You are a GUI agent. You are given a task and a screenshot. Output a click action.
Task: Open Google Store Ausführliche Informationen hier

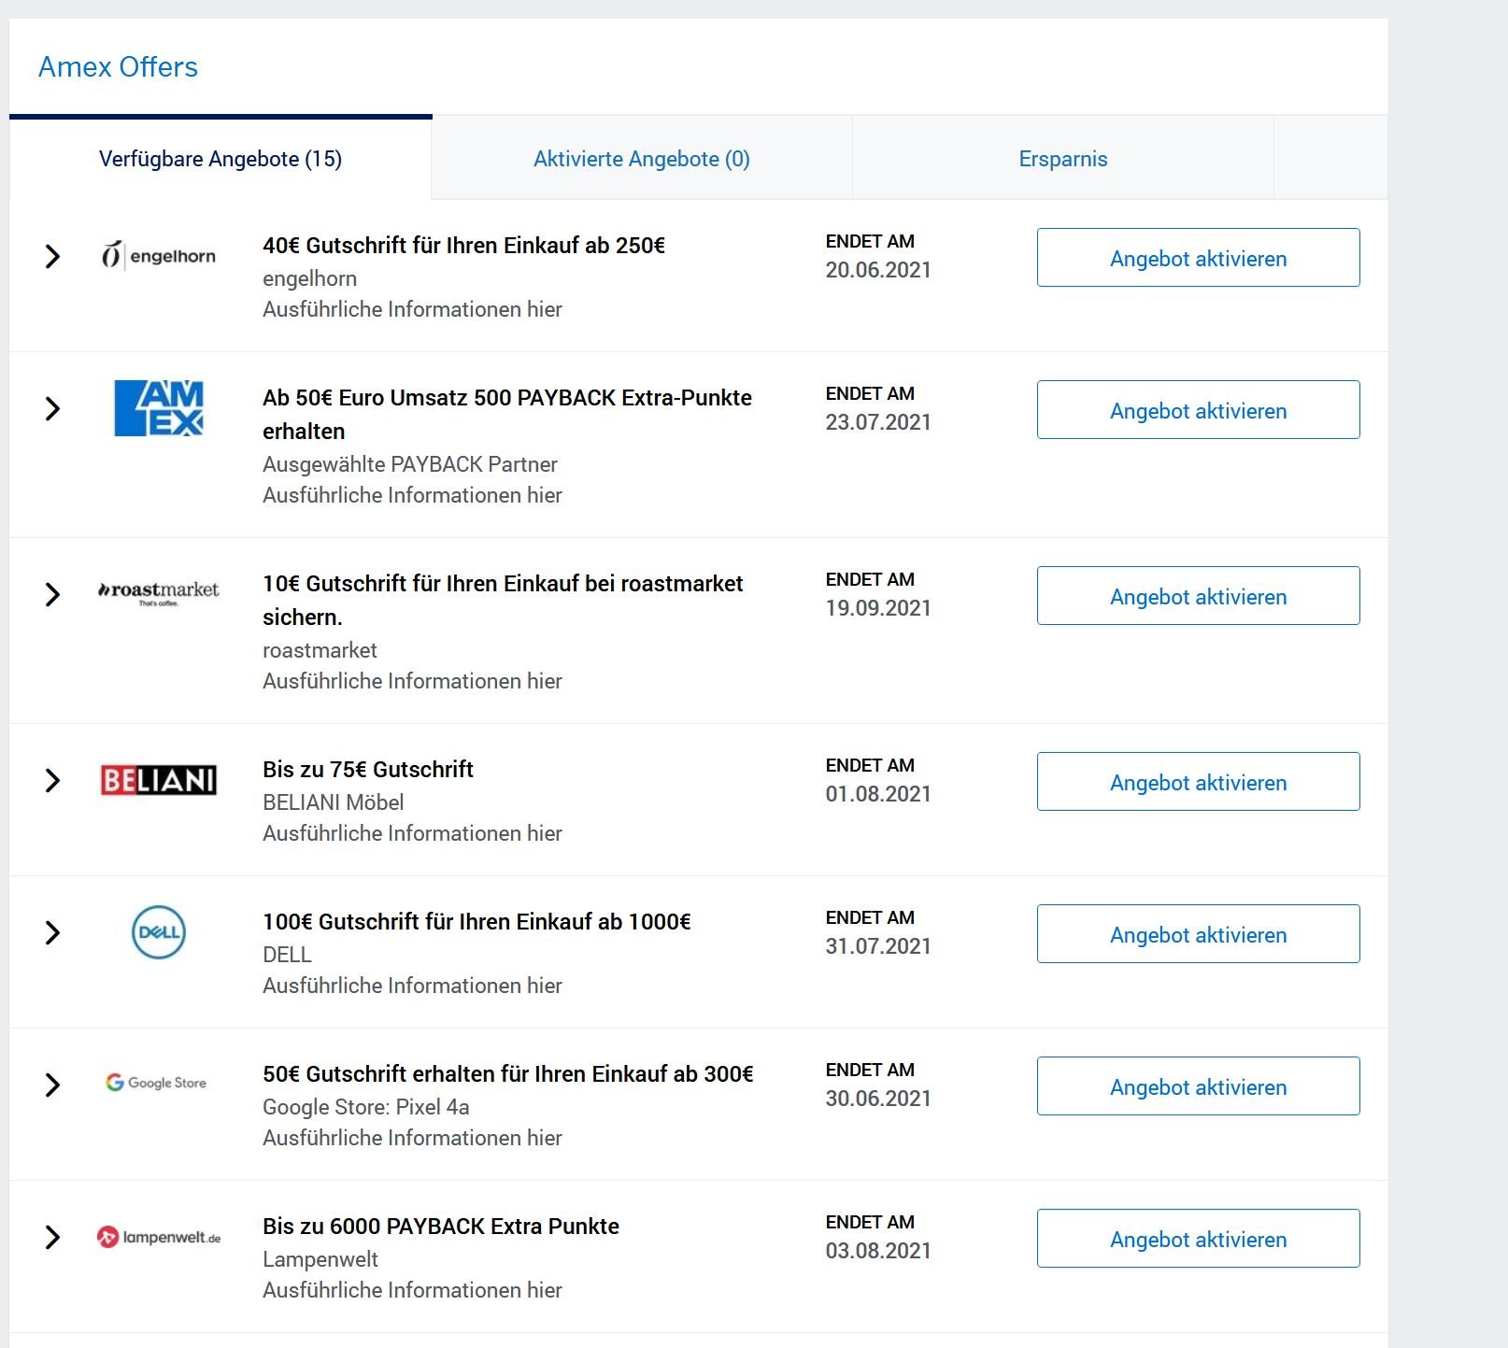(x=412, y=1138)
